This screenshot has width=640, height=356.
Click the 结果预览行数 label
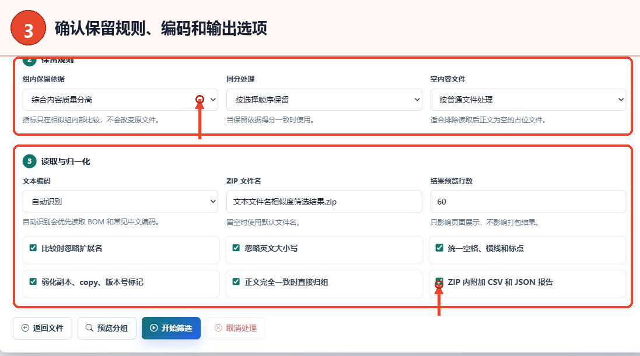452,181
